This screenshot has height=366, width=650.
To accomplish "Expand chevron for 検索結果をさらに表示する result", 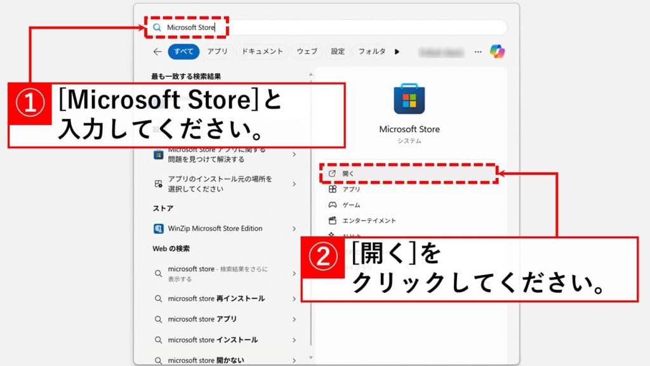I will 295,273.
